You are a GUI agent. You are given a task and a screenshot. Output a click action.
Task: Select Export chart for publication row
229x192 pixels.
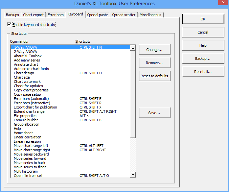(x=70, y=107)
